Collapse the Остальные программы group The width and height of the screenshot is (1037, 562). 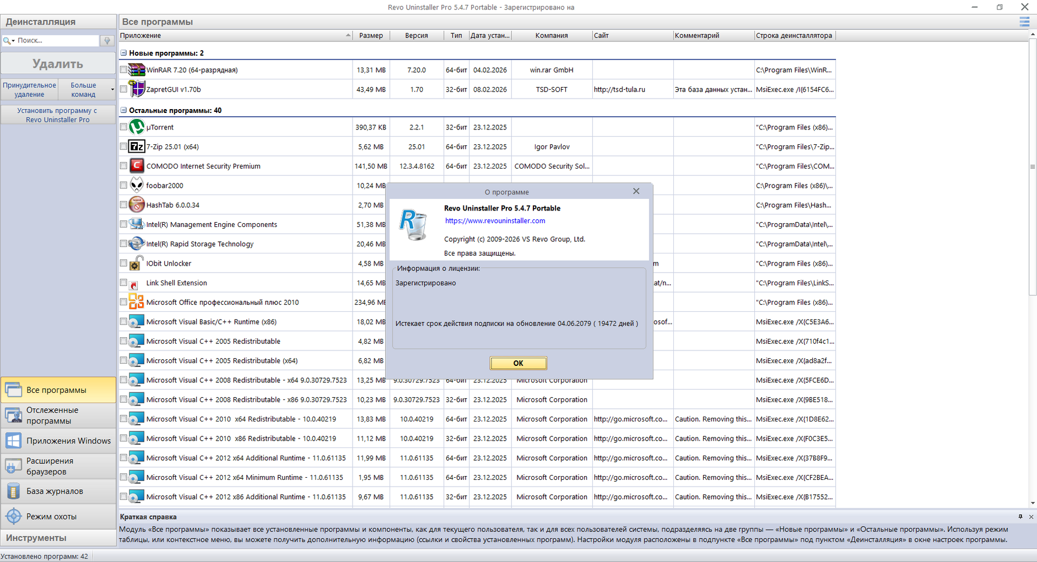(x=123, y=110)
